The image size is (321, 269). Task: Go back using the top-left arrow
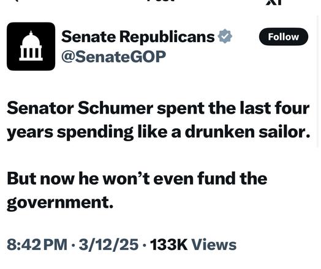[17, 1]
